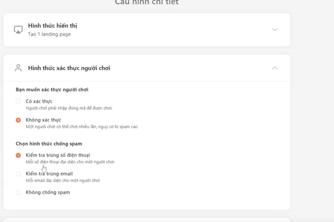Select the Có xác thực radio button
This screenshot has height=222, width=334.
(18, 102)
